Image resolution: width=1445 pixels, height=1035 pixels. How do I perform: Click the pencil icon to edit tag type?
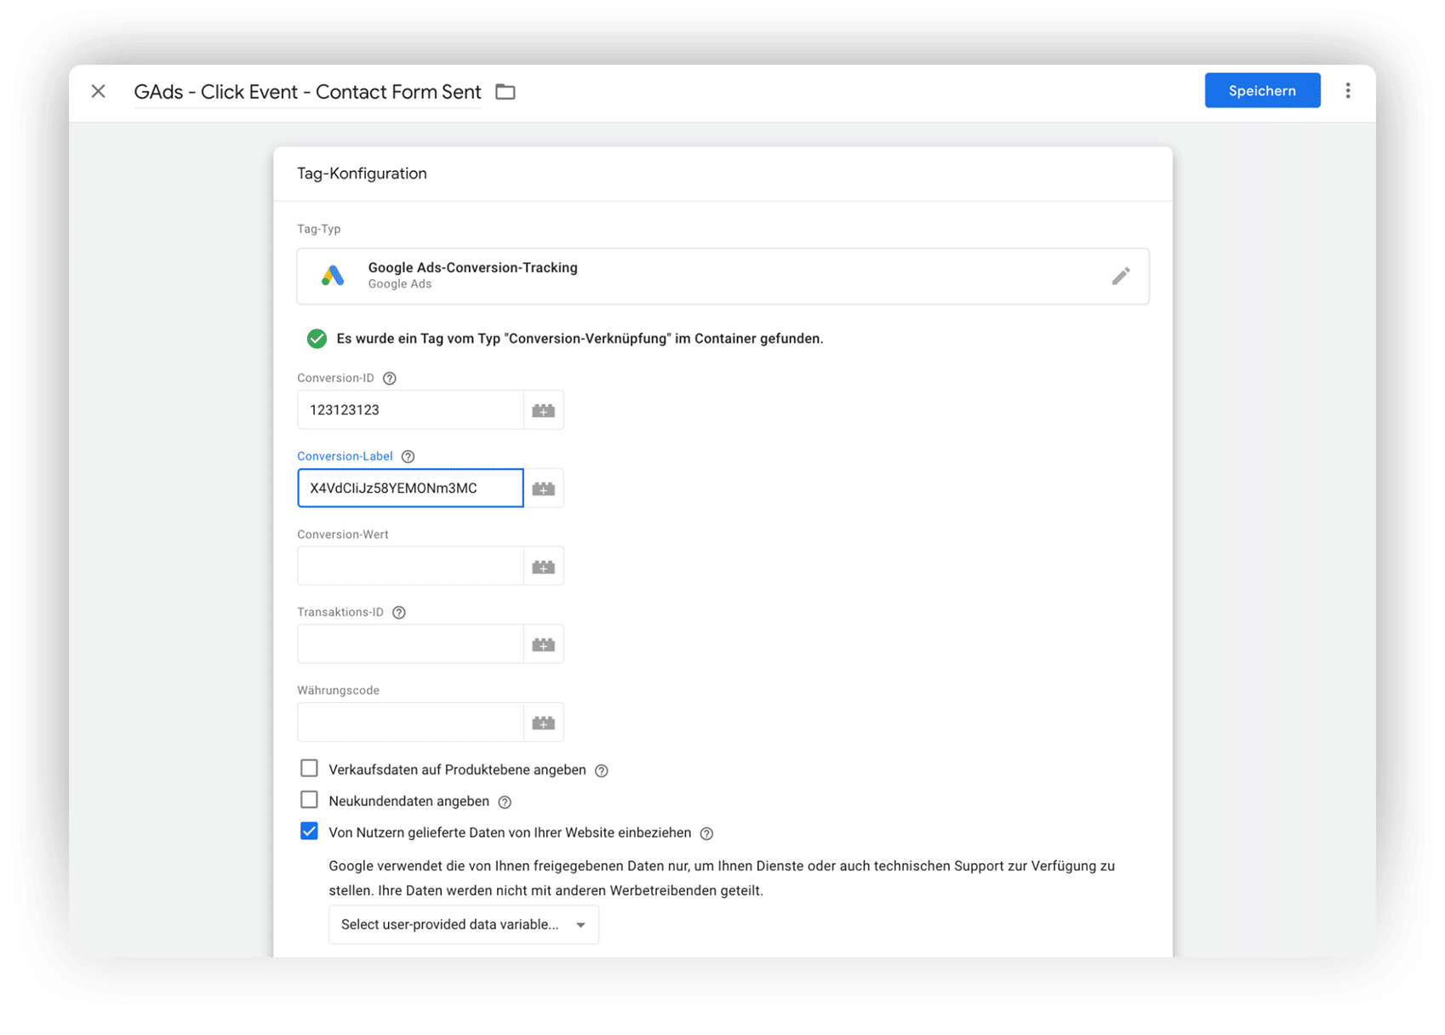[1121, 276]
